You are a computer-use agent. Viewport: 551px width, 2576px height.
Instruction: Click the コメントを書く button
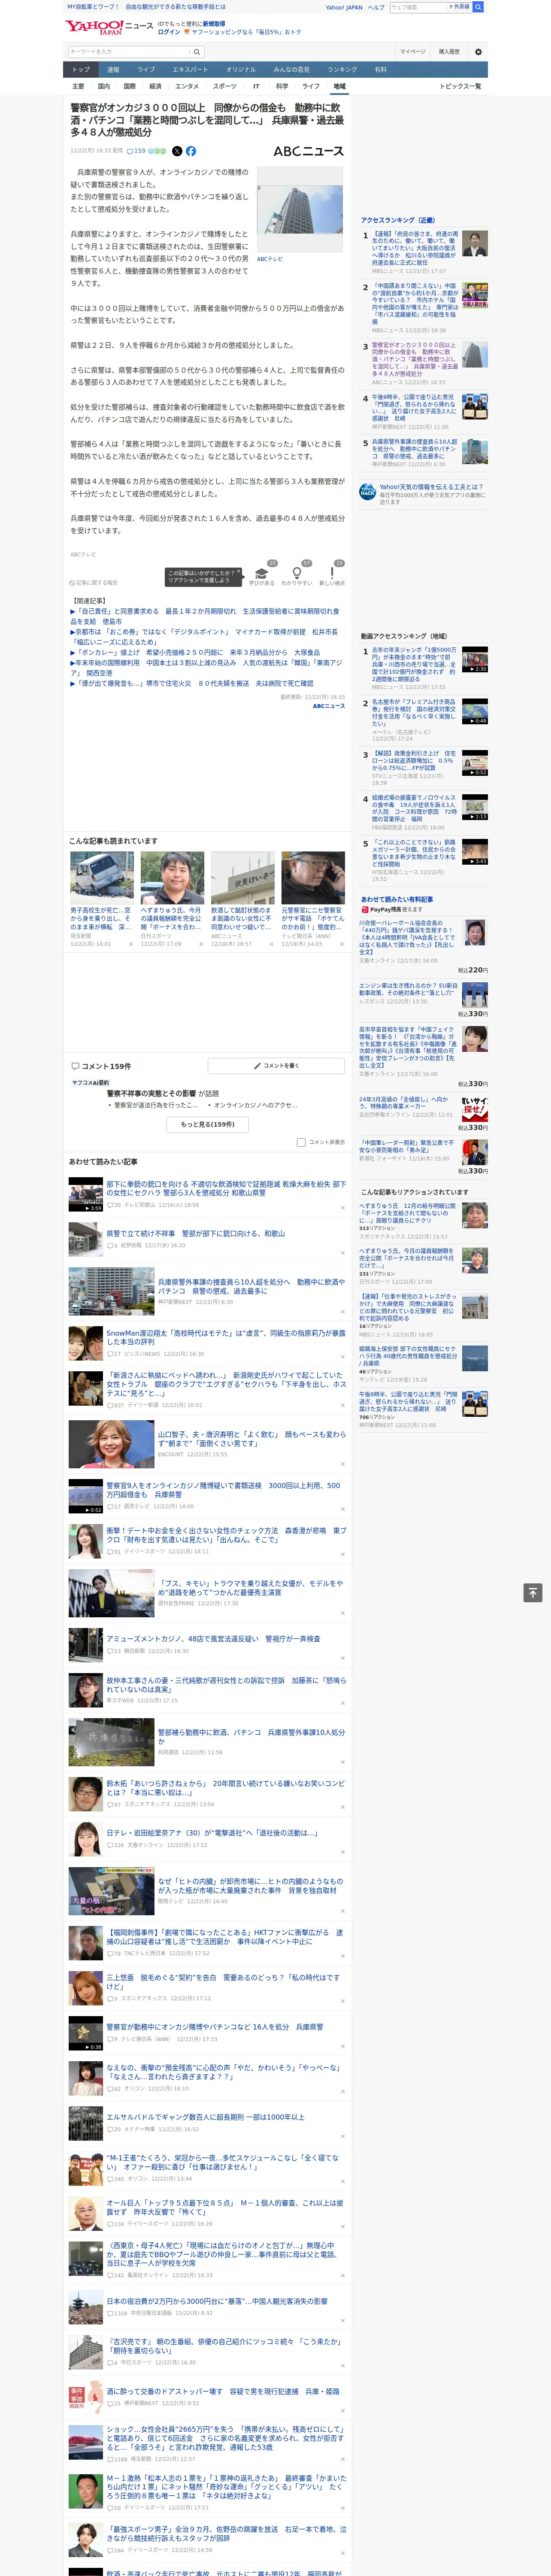point(277,1066)
